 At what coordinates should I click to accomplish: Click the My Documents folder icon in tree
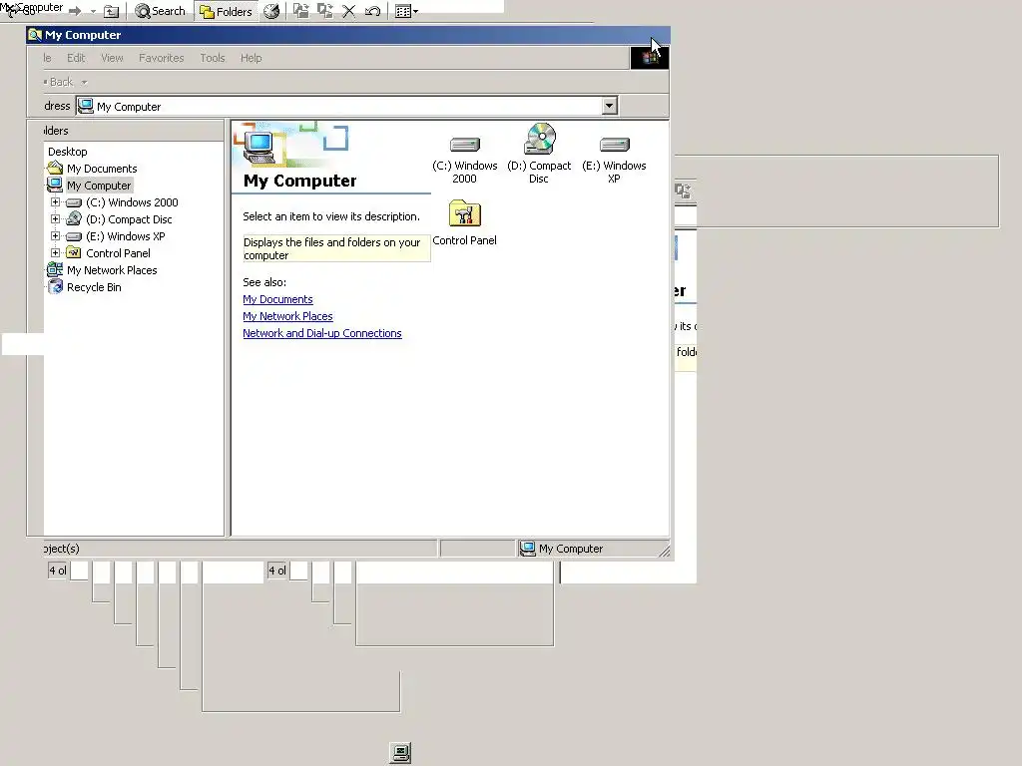(56, 168)
